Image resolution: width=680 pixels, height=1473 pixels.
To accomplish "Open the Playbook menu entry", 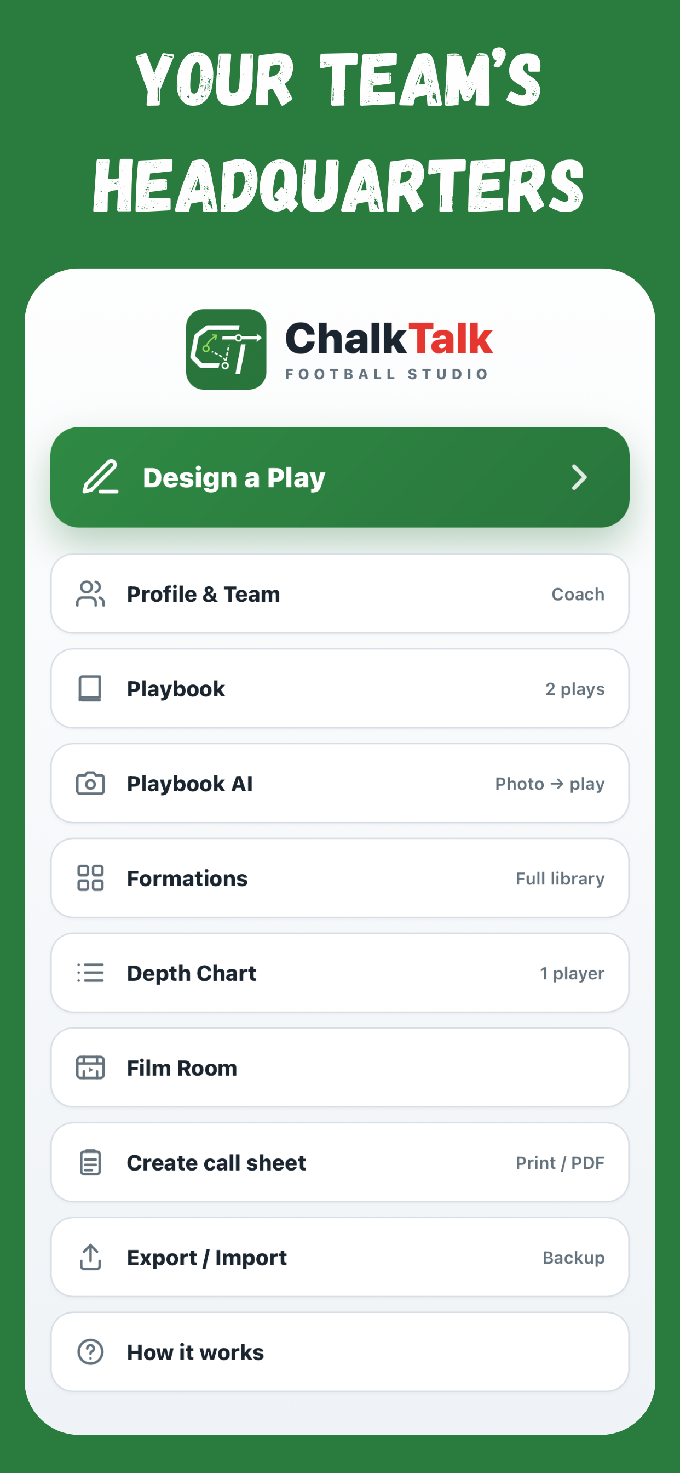I will [x=340, y=688].
